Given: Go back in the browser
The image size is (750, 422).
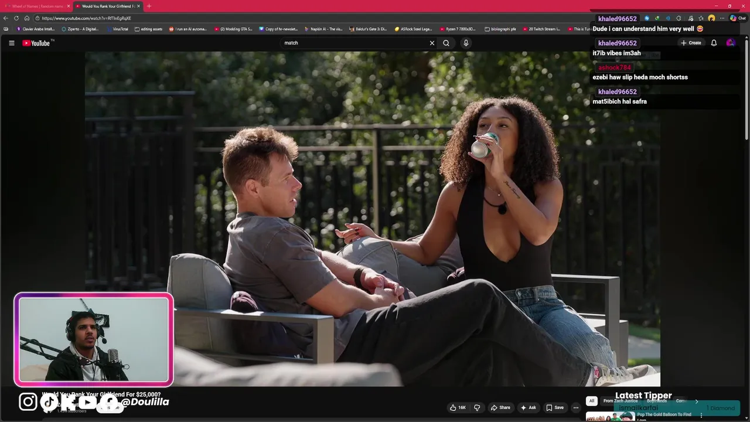Looking at the screenshot, I should [6, 18].
